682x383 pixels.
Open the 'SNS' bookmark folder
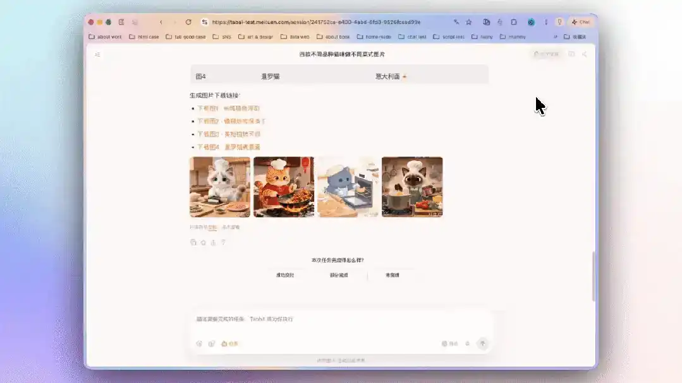[222, 37]
